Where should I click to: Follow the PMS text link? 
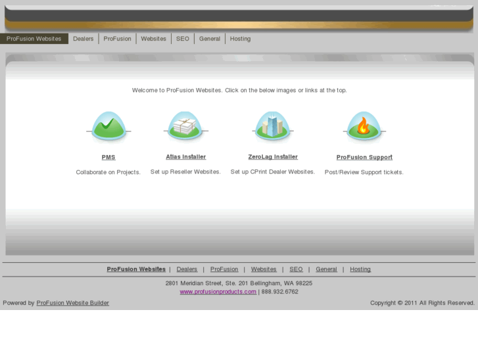(108, 157)
